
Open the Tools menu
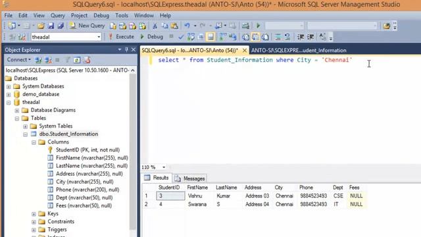[x=122, y=16]
